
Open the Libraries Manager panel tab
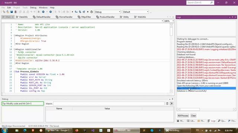191,121
